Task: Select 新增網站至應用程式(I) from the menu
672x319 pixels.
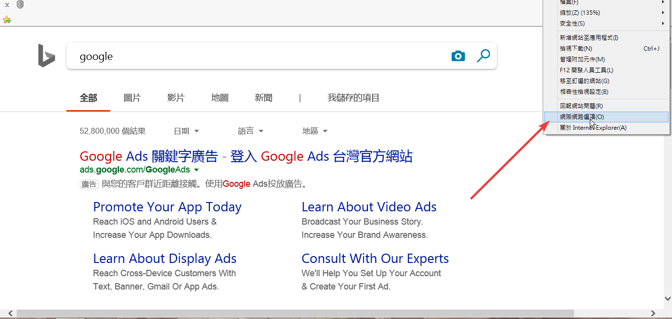Action: point(607,38)
